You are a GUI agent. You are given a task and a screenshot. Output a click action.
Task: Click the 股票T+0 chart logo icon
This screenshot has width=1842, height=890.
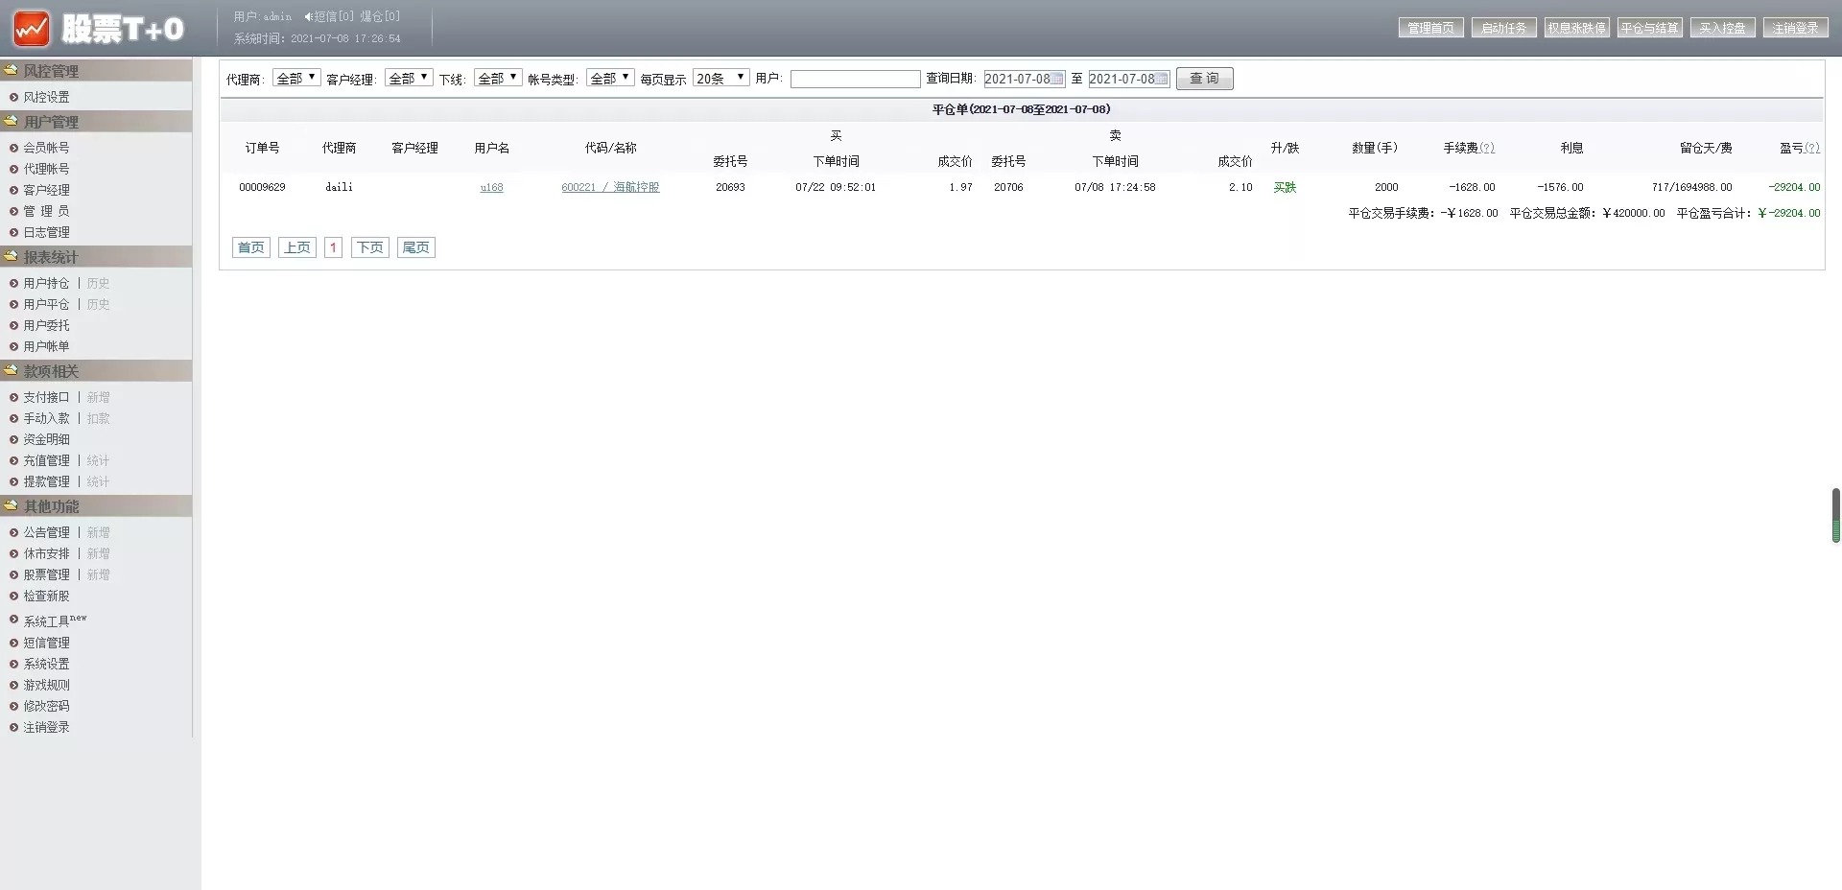31,29
